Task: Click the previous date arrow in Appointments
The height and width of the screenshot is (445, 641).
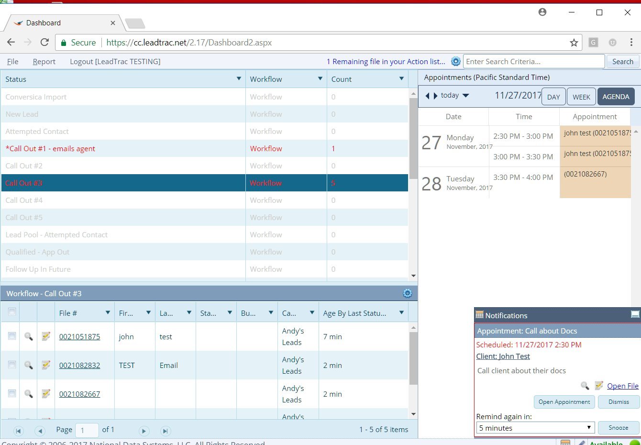Action: [427, 96]
